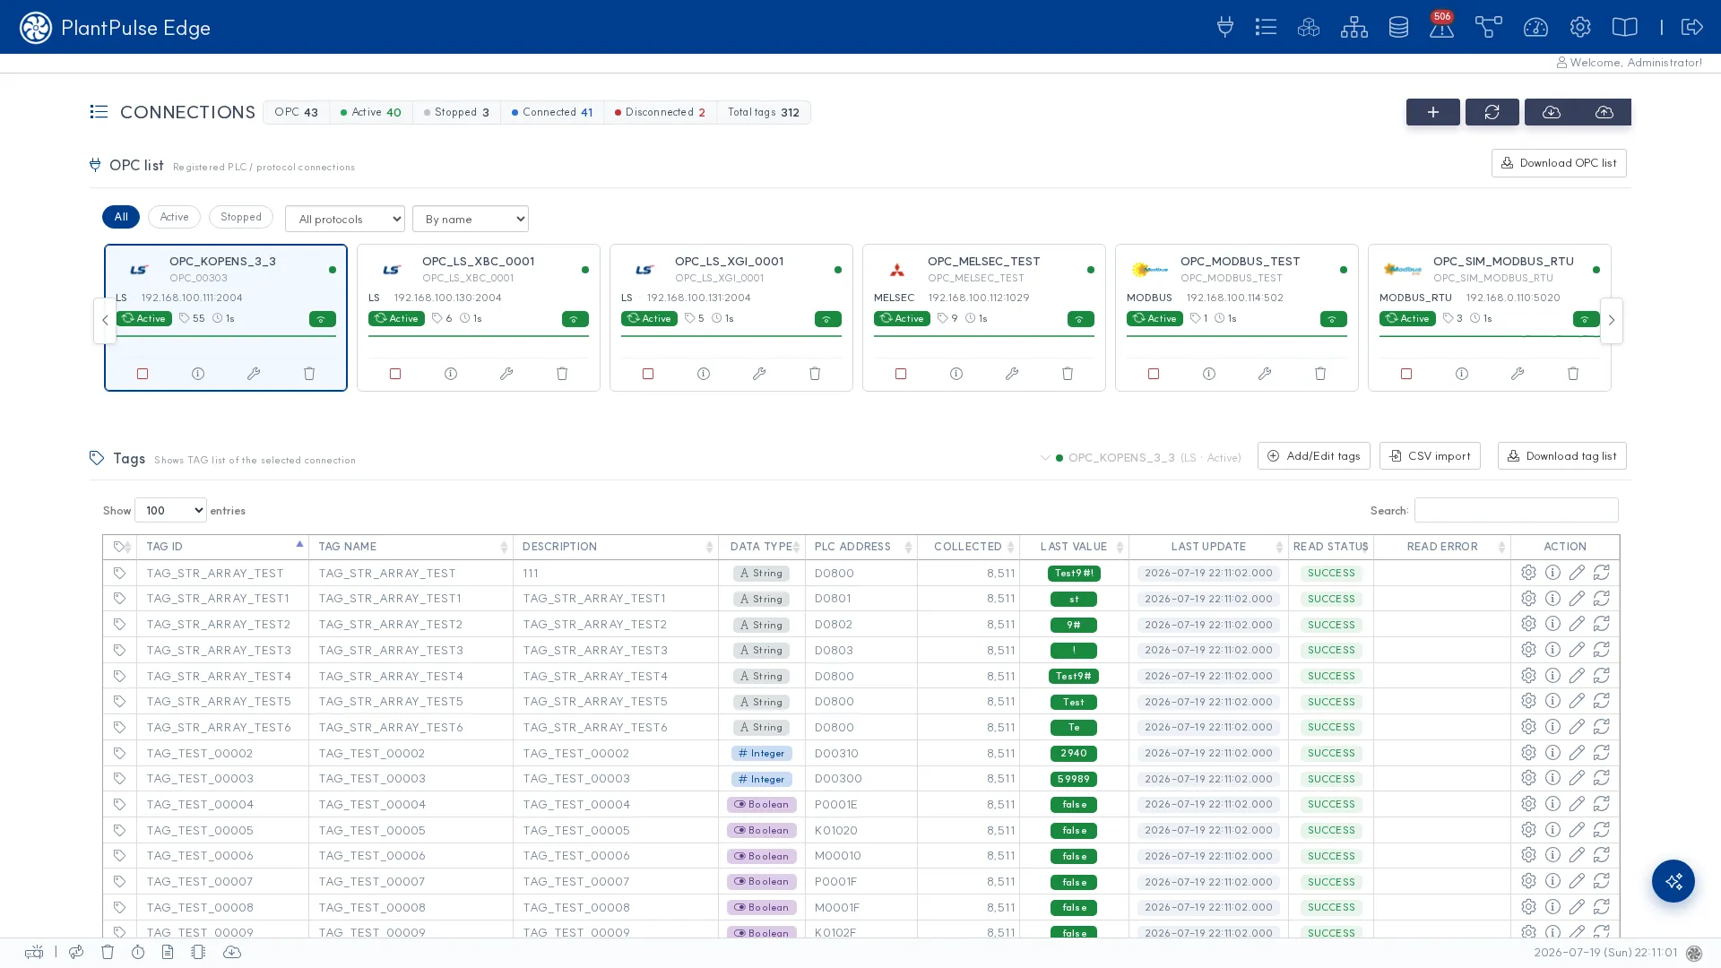Click Active status badge on OPC_MELSEC_TEST card
This screenshot has width=1721, height=968.
(902, 318)
